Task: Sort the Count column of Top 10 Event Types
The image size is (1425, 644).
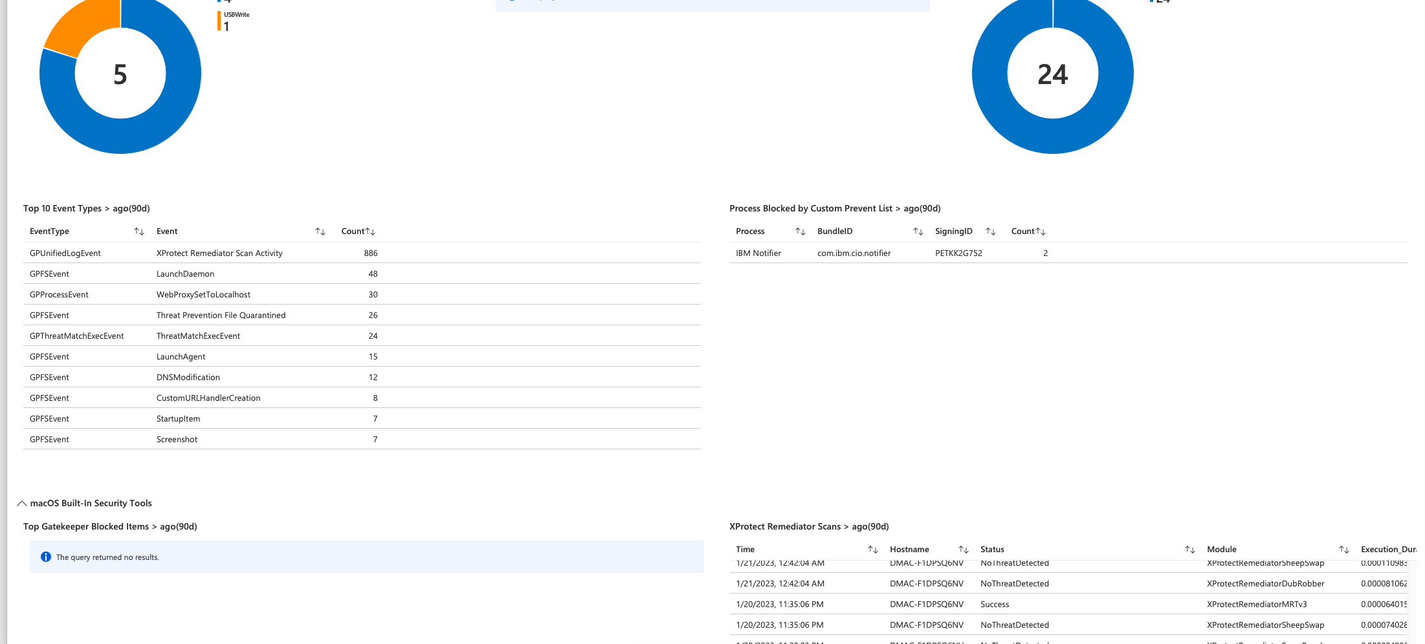Action: 370,231
